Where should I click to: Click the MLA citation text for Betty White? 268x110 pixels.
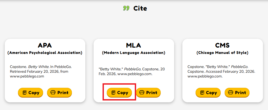click(x=132, y=71)
